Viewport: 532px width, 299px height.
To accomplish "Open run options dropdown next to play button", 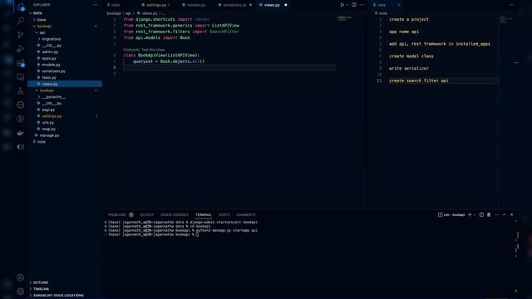I will point(347,5).
